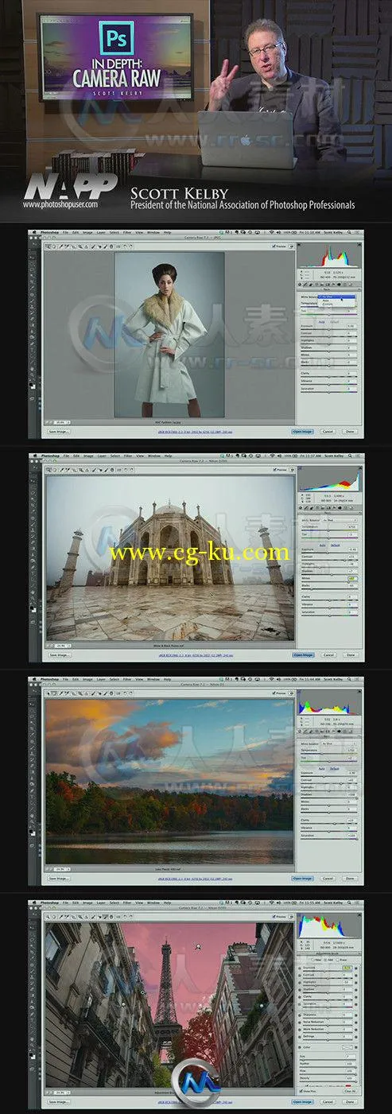The width and height of the screenshot is (392, 1114).
Task: Open zoom level dropdown in lake landscape window
Action: pos(62,869)
